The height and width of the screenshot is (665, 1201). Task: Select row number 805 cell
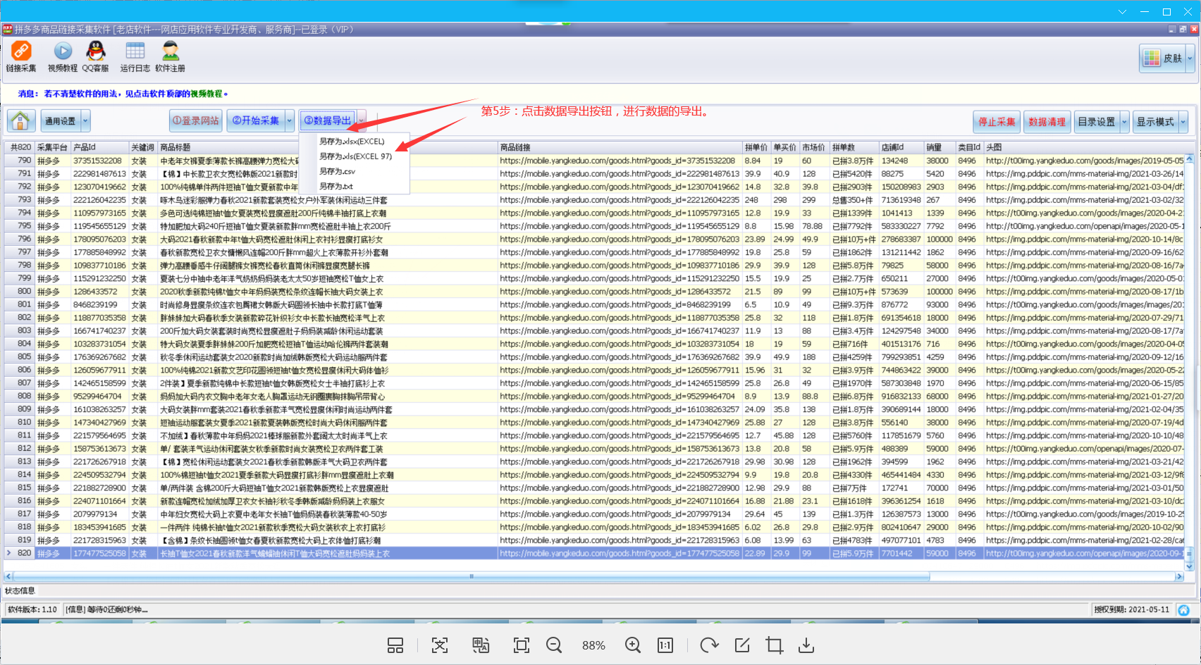tap(20, 356)
